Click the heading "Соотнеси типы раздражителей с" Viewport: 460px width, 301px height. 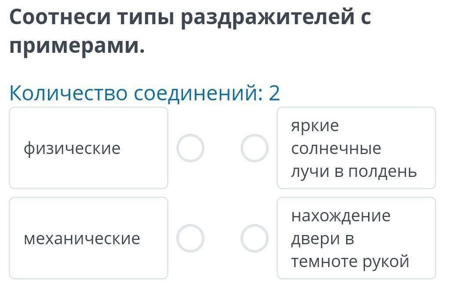[190, 18]
